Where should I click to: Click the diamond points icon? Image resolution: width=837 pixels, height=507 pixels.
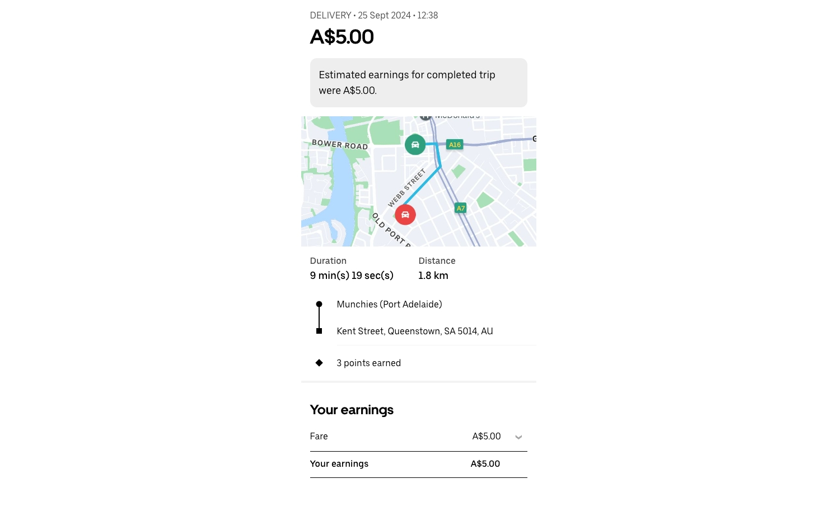tap(319, 363)
